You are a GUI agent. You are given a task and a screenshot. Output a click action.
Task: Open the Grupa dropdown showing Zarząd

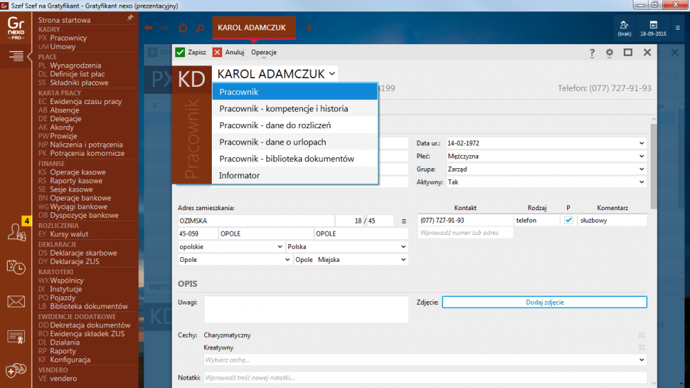642,170
